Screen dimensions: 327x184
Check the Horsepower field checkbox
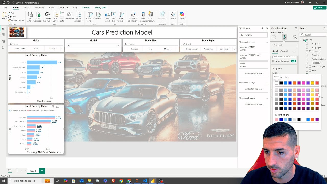[307, 63]
